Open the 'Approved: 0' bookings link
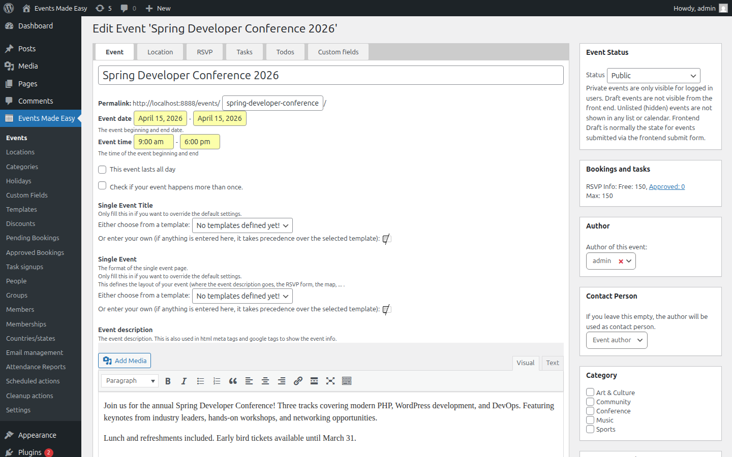Screen dimensions: 732x457 click(x=666, y=186)
